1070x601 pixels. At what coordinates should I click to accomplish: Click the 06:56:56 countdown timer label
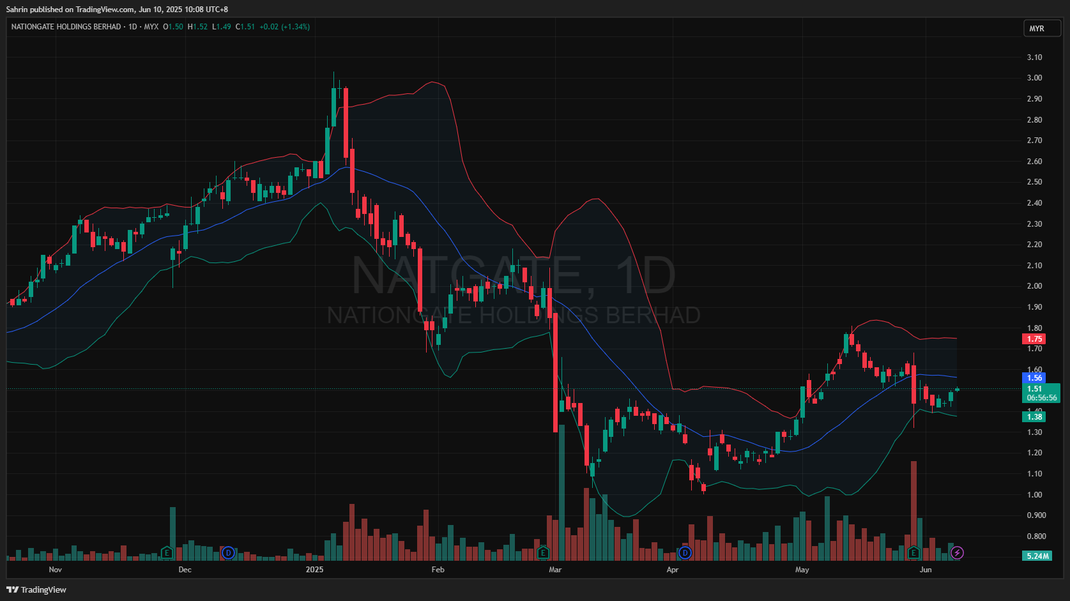pos(1041,398)
